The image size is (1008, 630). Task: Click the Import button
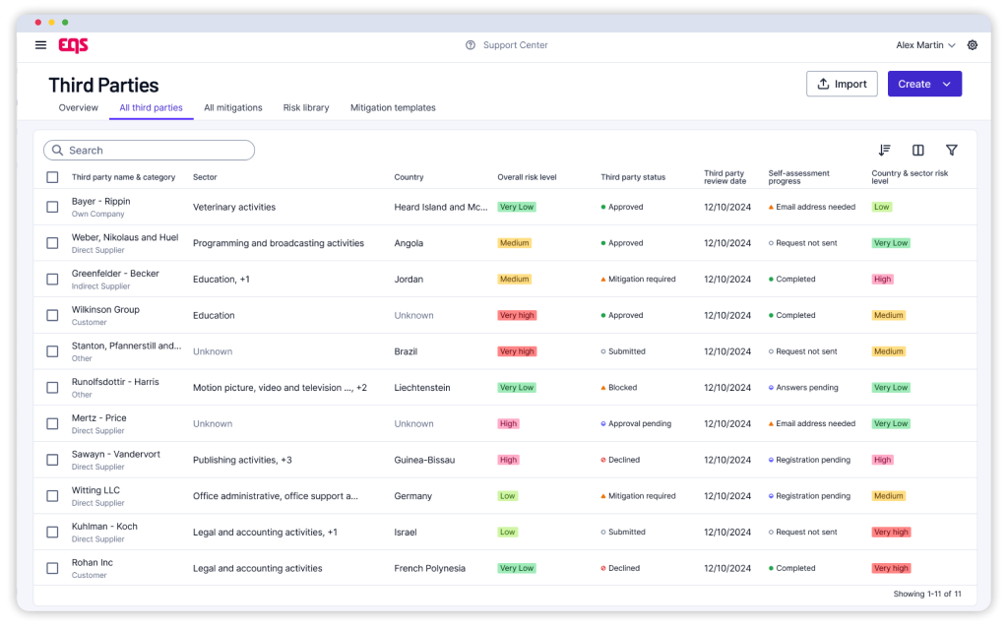(x=842, y=85)
